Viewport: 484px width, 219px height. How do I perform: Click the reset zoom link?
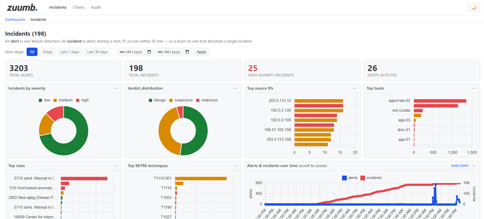(x=460, y=166)
